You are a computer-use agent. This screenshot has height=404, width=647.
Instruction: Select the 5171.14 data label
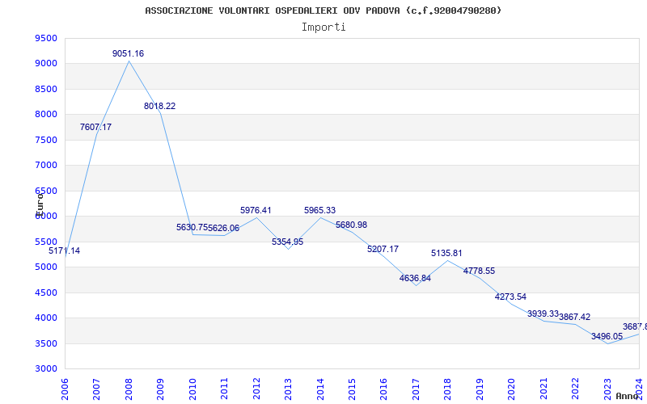coord(65,250)
